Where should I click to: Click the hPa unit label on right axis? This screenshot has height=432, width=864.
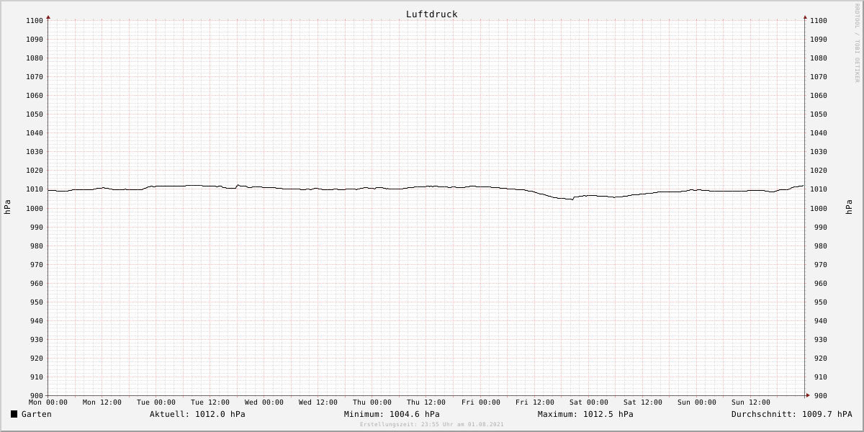850,207
